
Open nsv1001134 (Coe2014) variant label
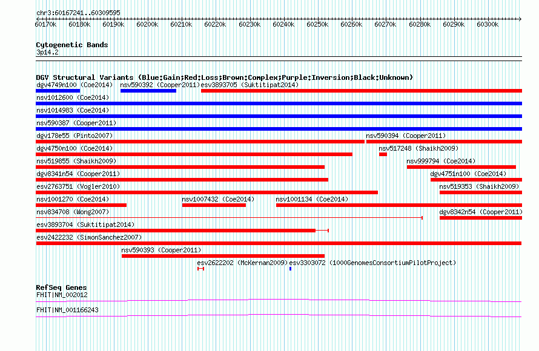[312, 199]
